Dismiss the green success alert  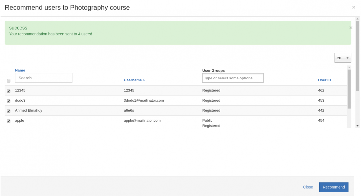coord(351,28)
